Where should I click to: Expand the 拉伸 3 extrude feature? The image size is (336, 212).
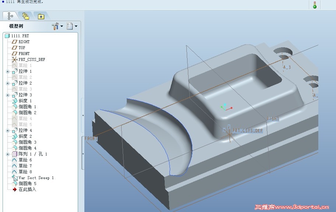pos(8,95)
